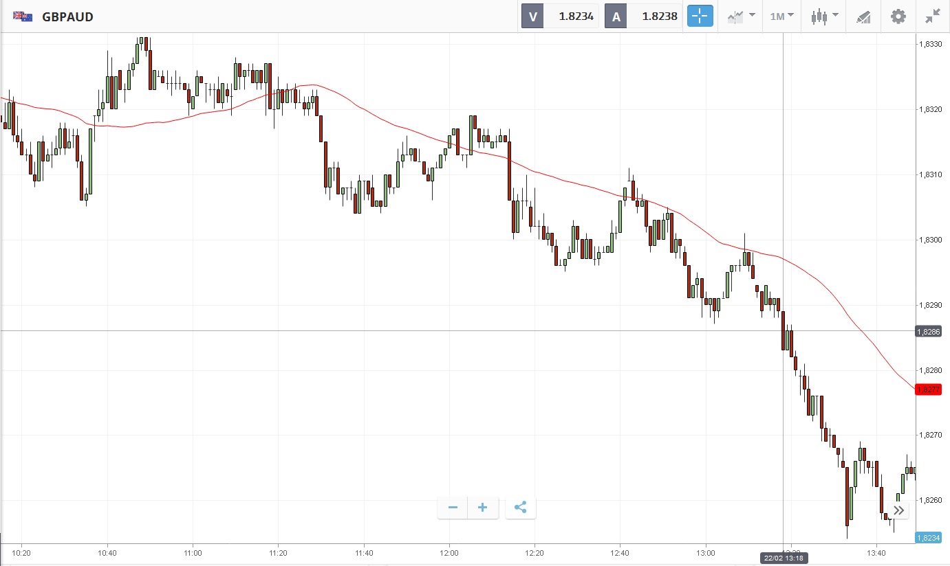The image size is (950, 566).
Task: Click the 1,8286 crosshair price label
Action: pyautogui.click(x=928, y=332)
